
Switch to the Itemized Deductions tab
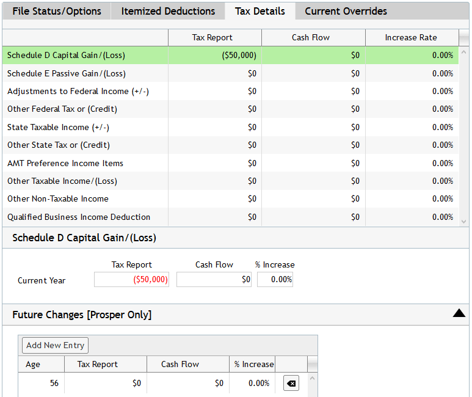click(168, 11)
